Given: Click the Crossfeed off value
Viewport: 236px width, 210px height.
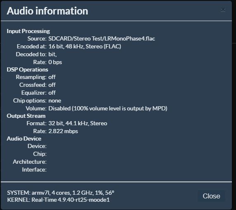Looking at the screenshot, I should pos(52,85).
